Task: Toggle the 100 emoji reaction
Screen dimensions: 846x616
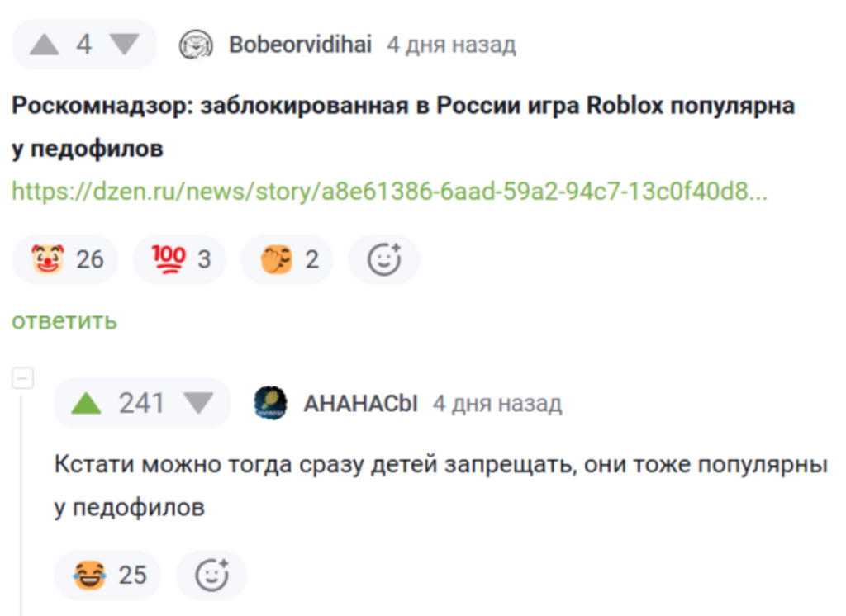Action: (x=181, y=259)
